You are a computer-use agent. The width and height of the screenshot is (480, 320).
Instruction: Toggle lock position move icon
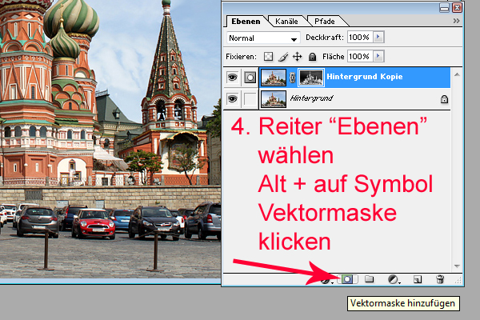[298, 57]
